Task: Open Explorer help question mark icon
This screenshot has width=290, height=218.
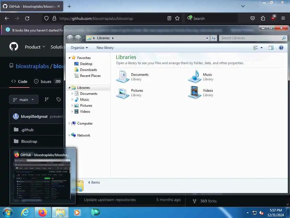Action: [281, 48]
